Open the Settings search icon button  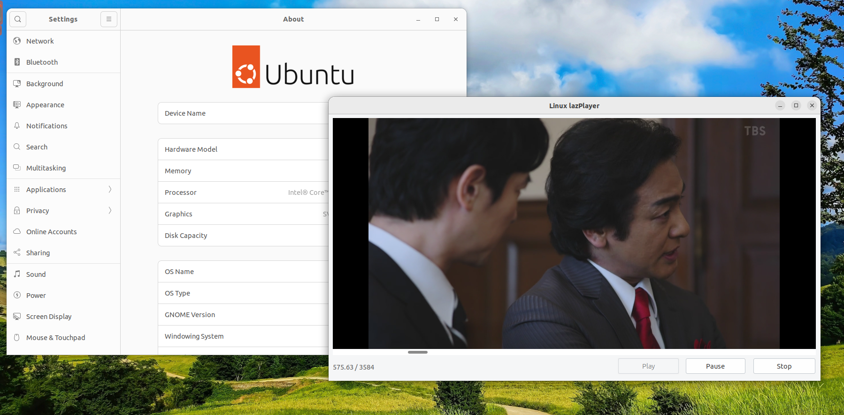[x=18, y=19]
